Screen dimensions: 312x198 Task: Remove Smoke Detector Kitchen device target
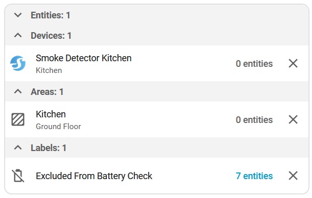click(x=293, y=63)
